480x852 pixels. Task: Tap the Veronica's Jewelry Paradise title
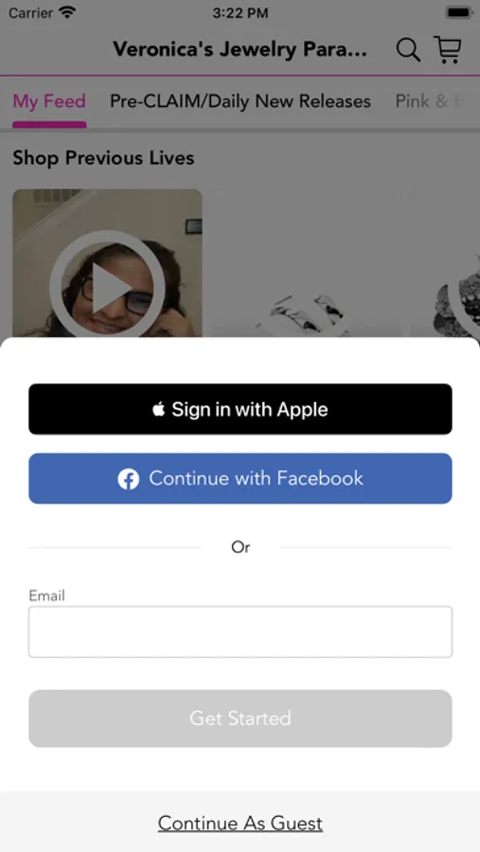(x=240, y=49)
